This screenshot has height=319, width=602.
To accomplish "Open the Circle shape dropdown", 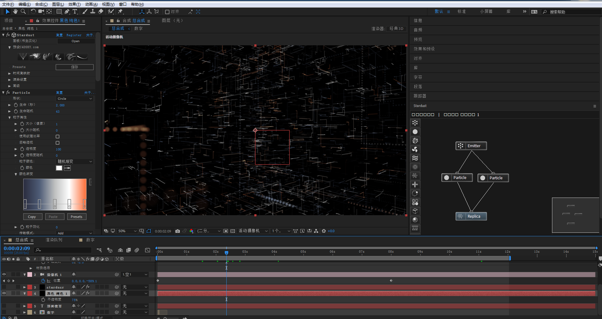I will point(75,99).
